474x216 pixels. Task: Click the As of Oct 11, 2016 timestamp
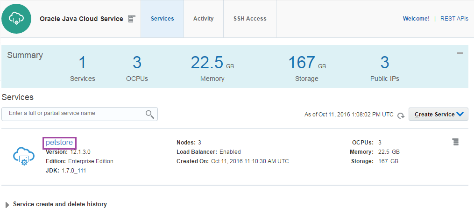349,115
